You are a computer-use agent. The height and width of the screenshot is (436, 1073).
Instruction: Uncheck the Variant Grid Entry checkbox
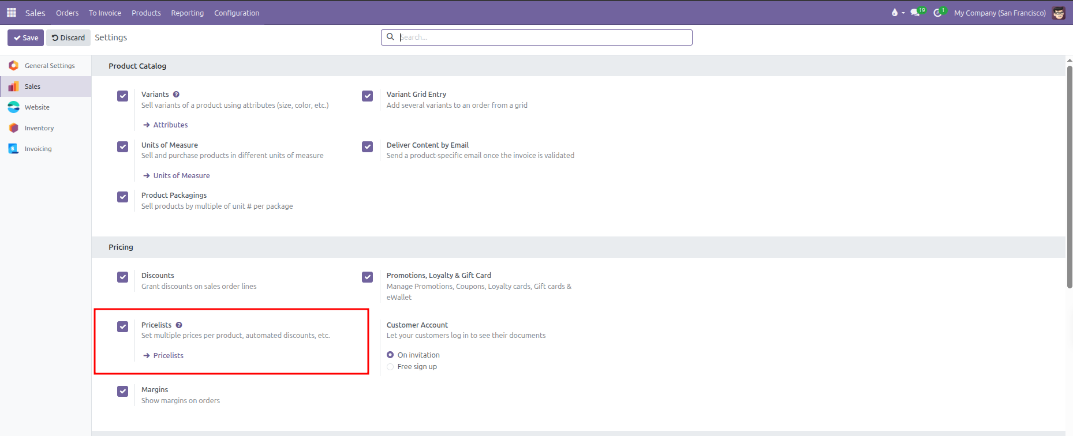(x=368, y=96)
